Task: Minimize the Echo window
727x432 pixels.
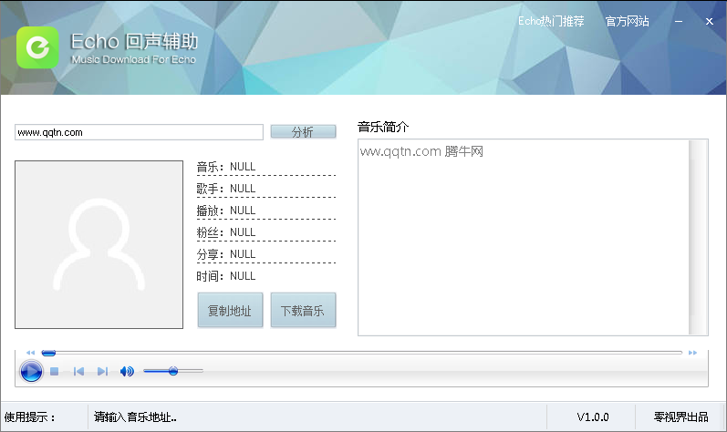Action: (680, 21)
